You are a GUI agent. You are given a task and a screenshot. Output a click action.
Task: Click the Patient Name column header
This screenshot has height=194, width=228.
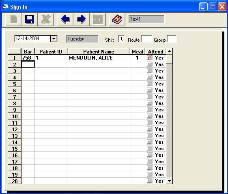[x=99, y=51]
